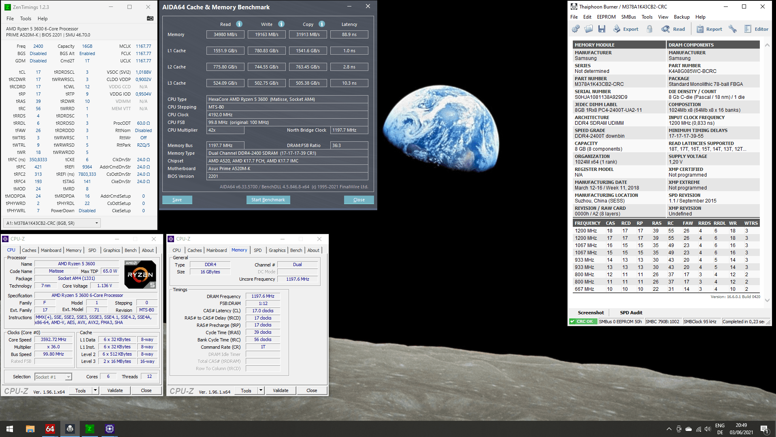Click the Read SPD toolbar button
776x437 pixels.
click(673, 29)
